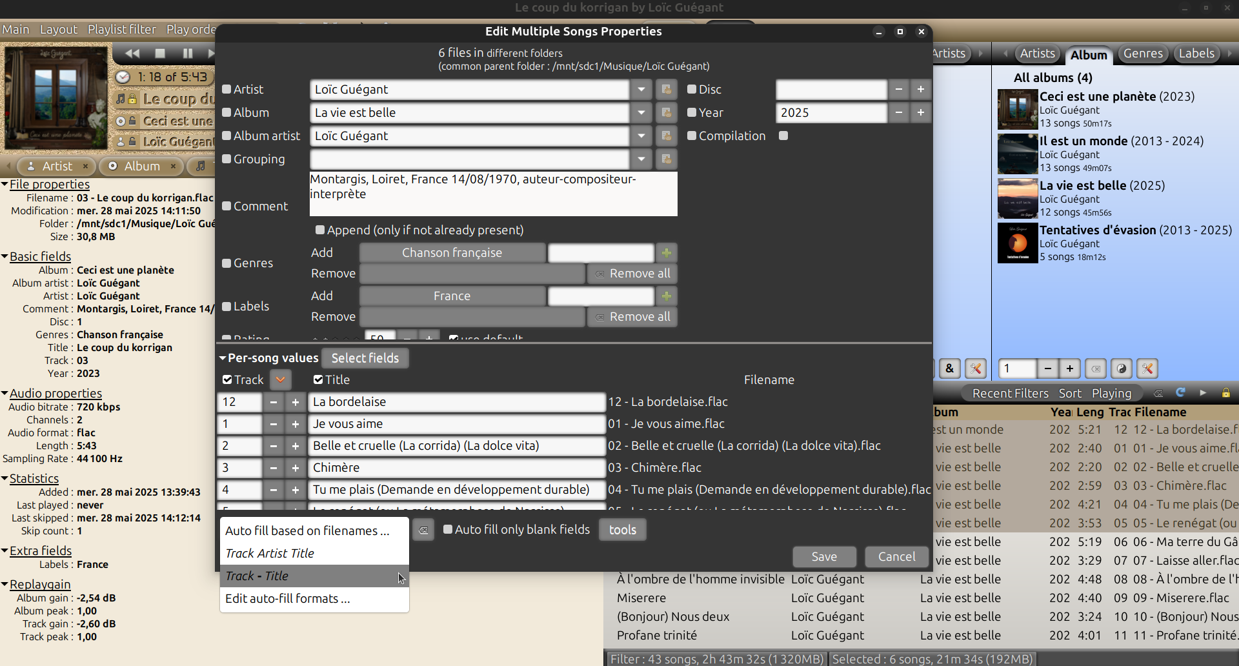Decrement the track number for Chimère

pos(274,468)
